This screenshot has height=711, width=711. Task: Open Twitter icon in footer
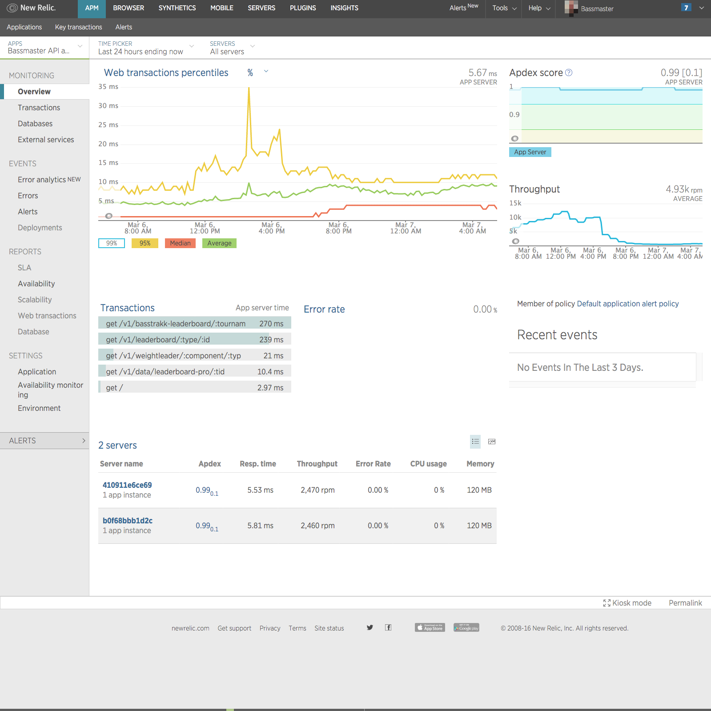click(x=370, y=627)
